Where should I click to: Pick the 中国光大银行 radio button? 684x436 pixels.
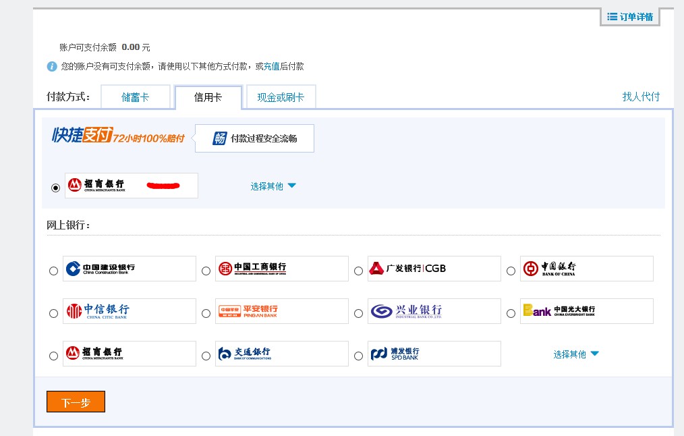pyautogui.click(x=511, y=313)
